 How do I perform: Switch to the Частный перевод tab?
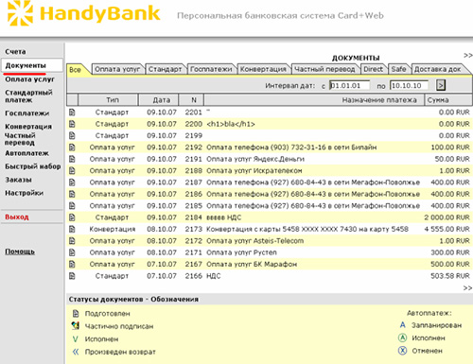point(324,69)
